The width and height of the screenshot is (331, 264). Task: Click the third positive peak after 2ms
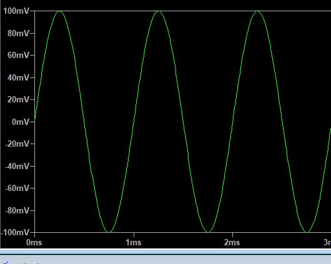(x=257, y=11)
